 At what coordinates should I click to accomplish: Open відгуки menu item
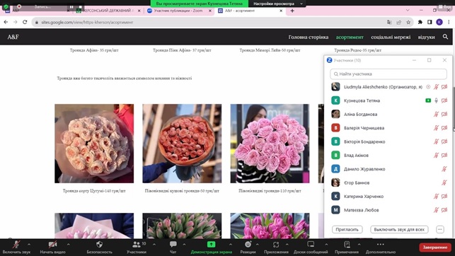(426, 37)
